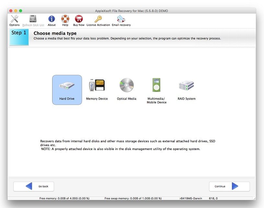Select the Memory Device media type
The image size is (264, 208).
click(97, 89)
